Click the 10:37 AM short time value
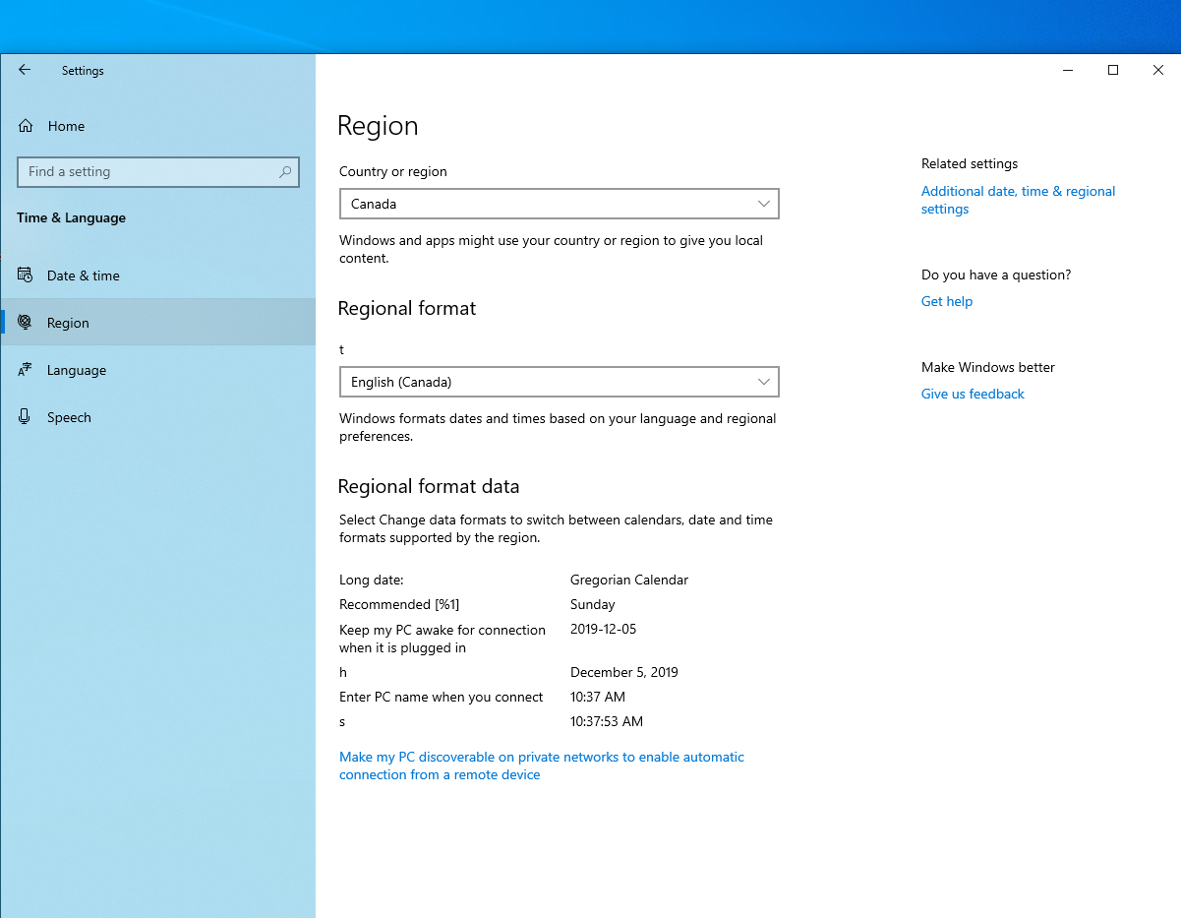 (x=598, y=697)
